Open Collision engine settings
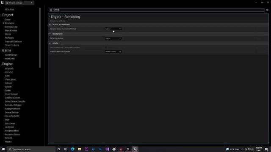Image resolution: width=271 pixels, height=152 pixels. [x=8, y=83]
